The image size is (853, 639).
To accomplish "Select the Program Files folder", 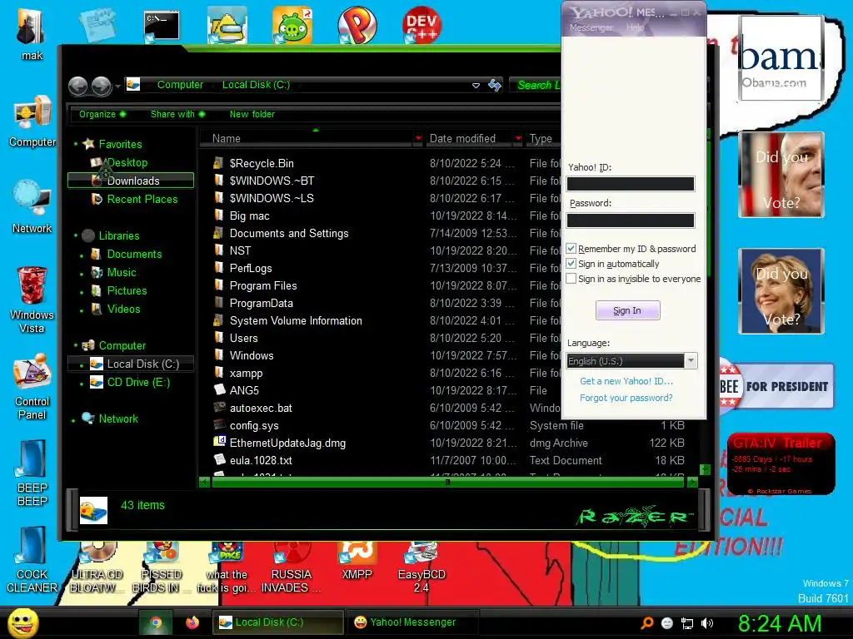I will 263,285.
